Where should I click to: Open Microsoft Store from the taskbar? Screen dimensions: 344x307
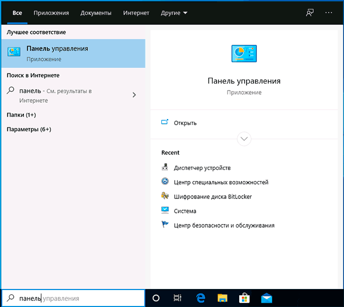245,298
